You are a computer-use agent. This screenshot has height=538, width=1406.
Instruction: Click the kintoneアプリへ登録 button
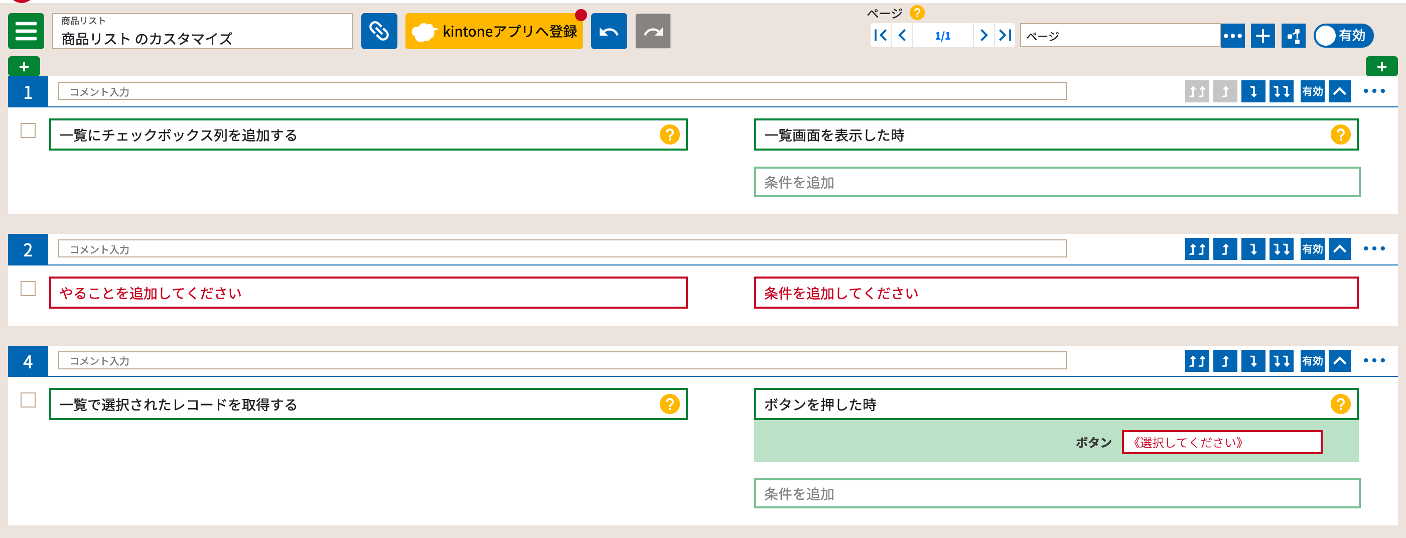[x=494, y=31]
